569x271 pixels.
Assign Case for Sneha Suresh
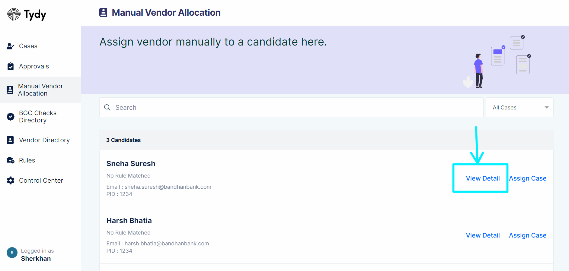(528, 178)
